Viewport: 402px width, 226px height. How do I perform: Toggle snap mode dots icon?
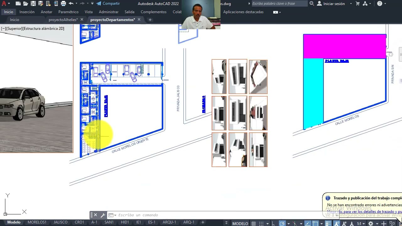261,223
